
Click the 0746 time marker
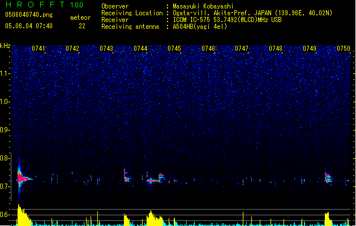208,49
